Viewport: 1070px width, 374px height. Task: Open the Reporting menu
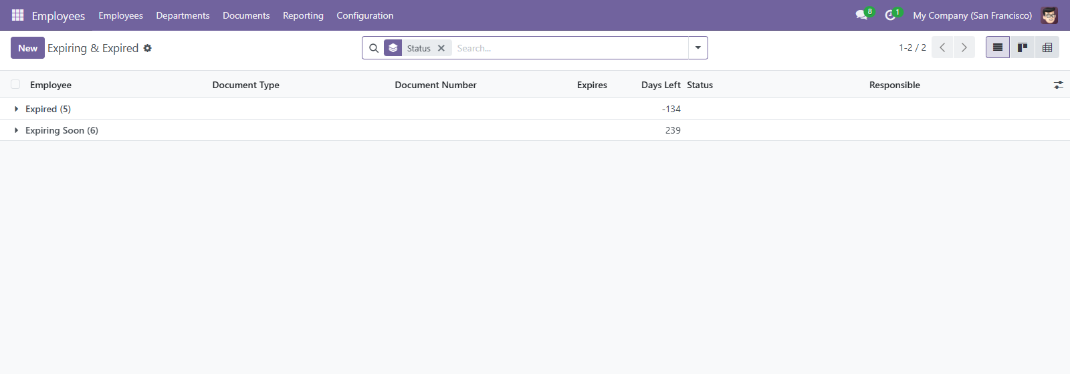[x=303, y=15]
